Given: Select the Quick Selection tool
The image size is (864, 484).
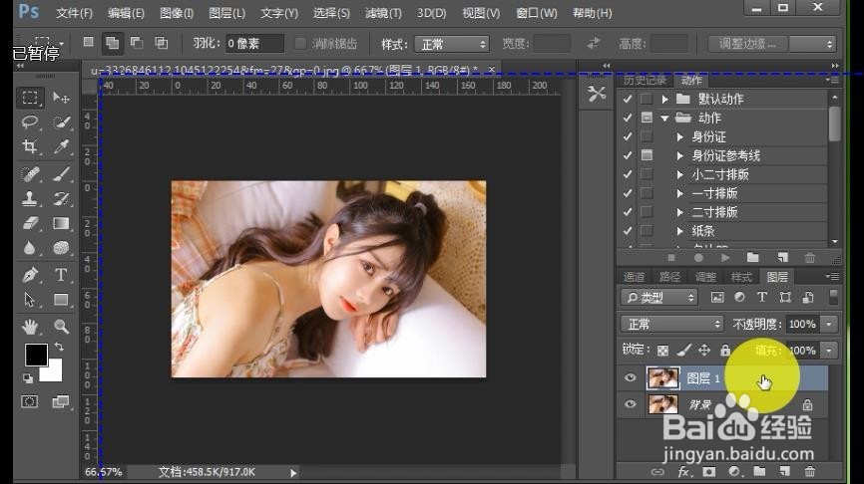Looking at the screenshot, I should 61,121.
